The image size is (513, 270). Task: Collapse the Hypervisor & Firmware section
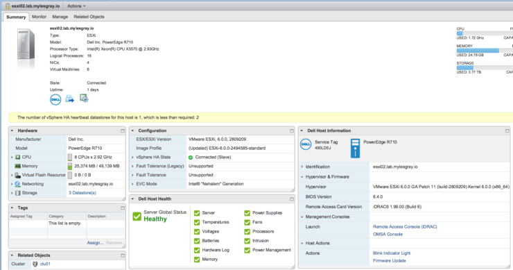point(302,177)
